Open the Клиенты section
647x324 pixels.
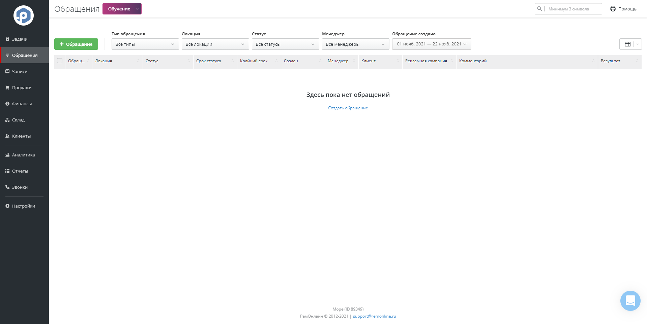[x=24, y=136]
